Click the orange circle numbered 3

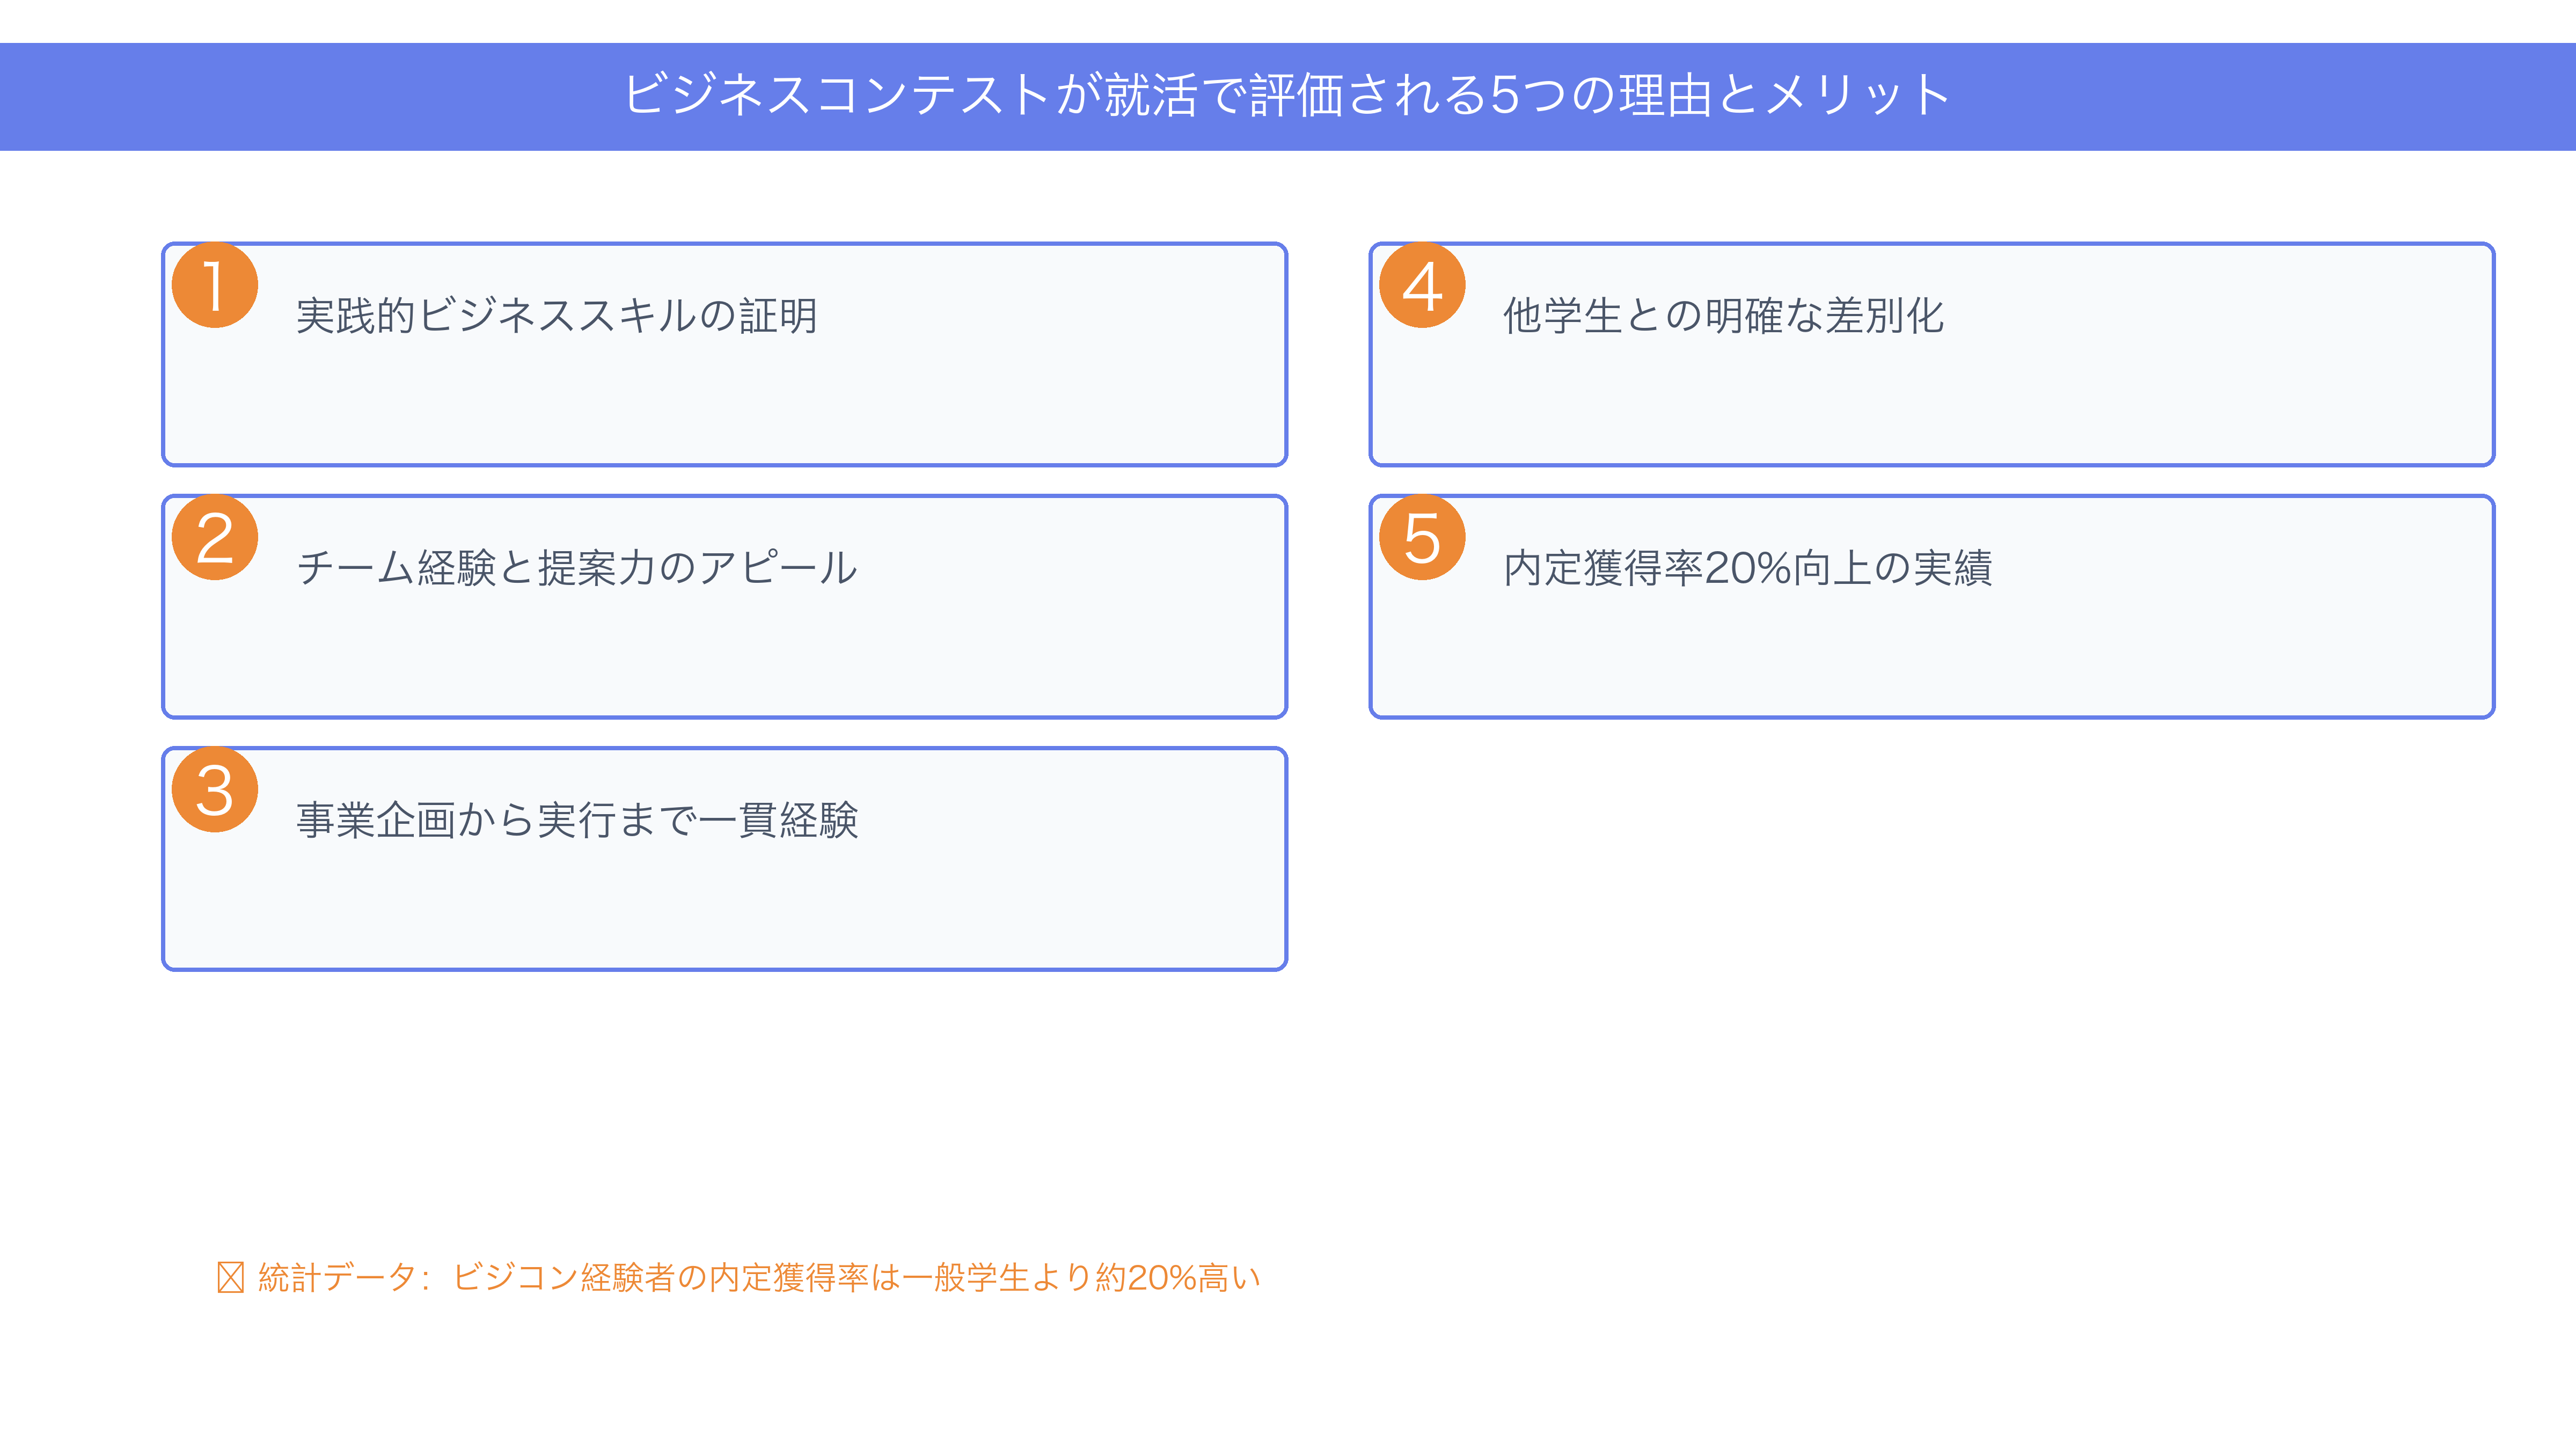point(215,789)
